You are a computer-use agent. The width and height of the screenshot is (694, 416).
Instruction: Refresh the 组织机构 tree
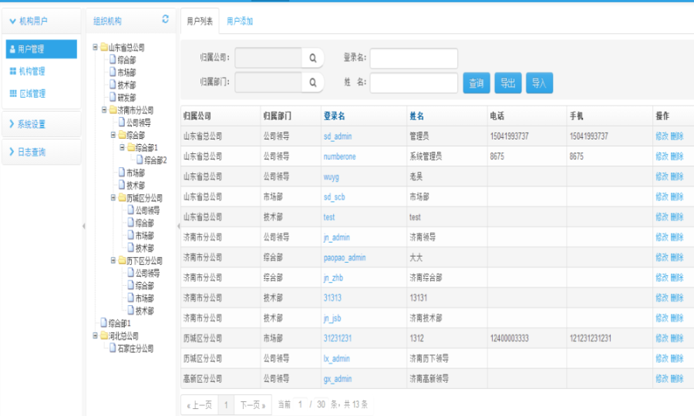pyautogui.click(x=165, y=19)
